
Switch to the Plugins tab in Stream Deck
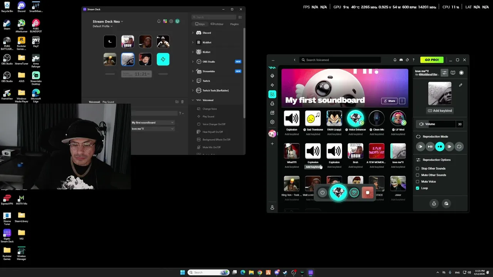coord(234,24)
